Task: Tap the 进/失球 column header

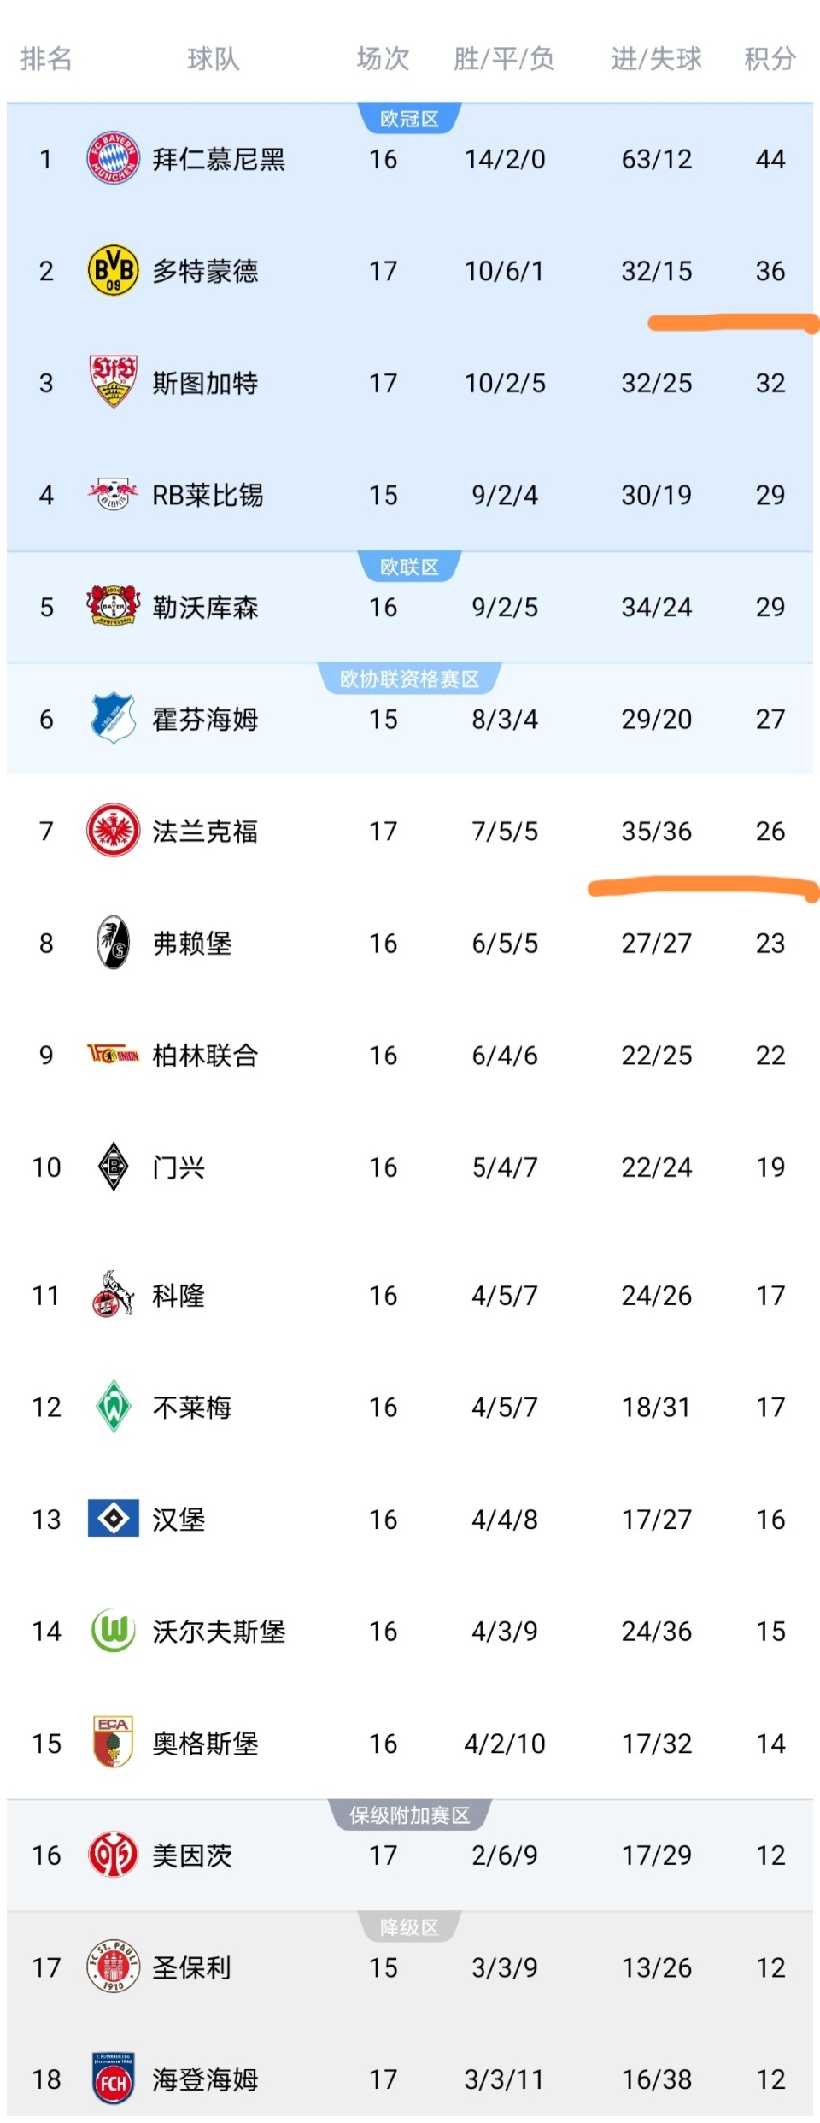Action: click(x=656, y=58)
